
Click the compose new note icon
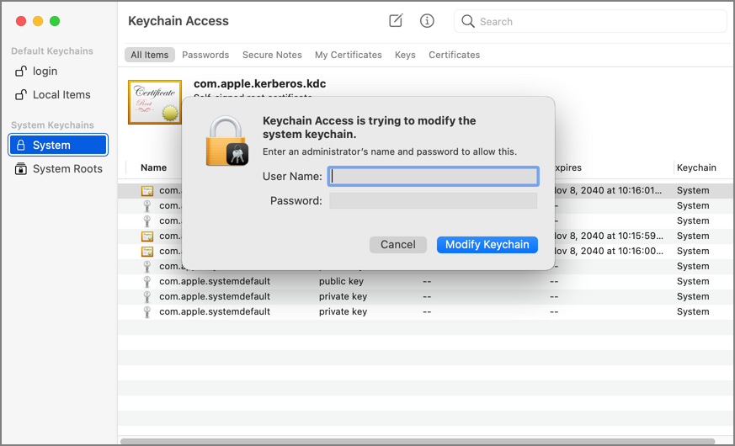[x=396, y=20]
